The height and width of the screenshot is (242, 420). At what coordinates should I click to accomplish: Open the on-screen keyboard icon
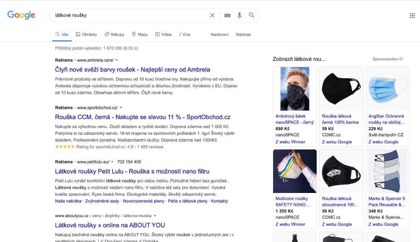(228, 15)
